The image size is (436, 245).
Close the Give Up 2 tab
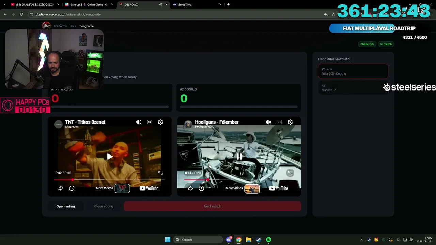click(x=112, y=5)
